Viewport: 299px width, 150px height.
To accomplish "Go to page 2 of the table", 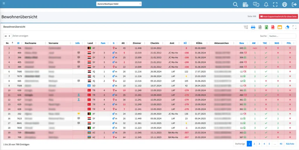I will [254, 144].
